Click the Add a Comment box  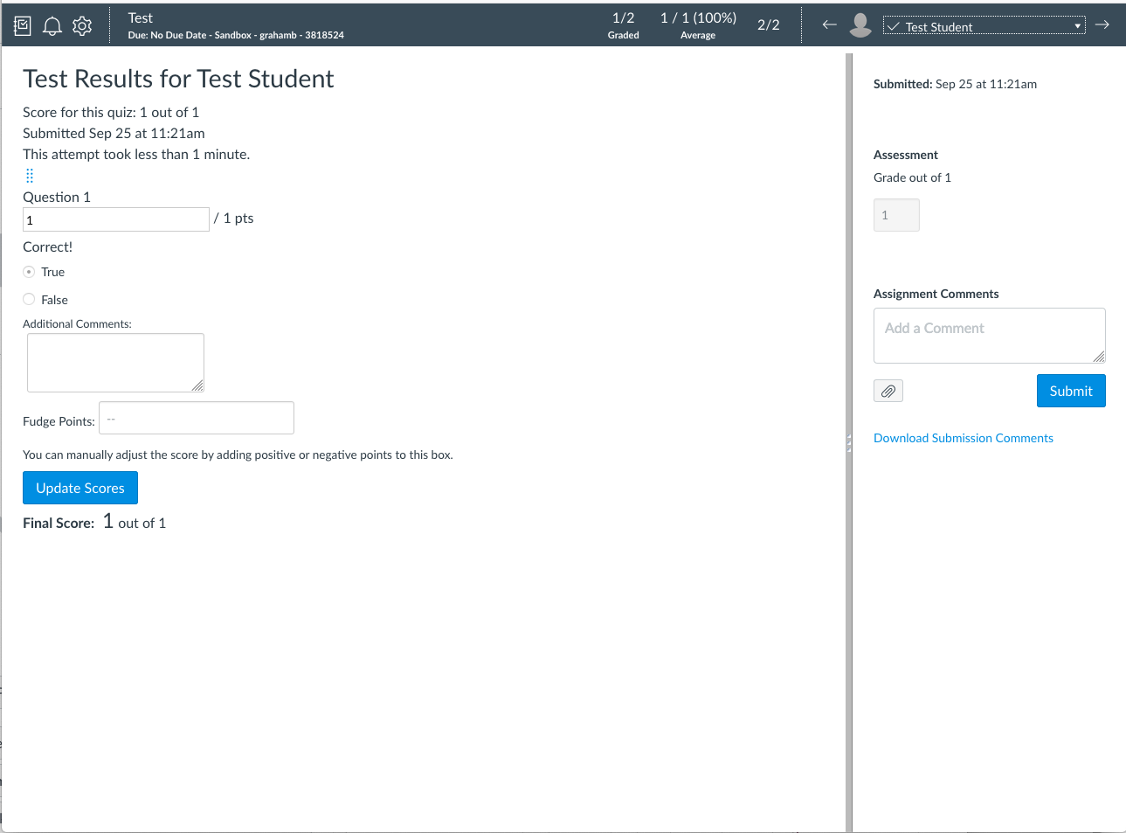[x=990, y=336]
